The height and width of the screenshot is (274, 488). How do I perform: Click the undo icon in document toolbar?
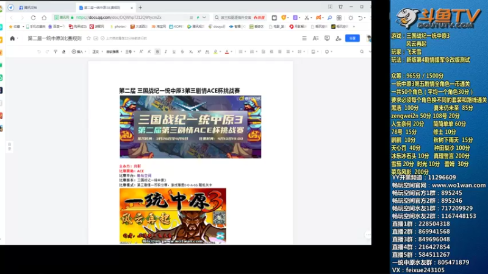coord(39,52)
